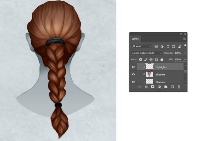This screenshot has width=202, height=141.
Task: Filter for type layers icon
Action: pos(168,47)
